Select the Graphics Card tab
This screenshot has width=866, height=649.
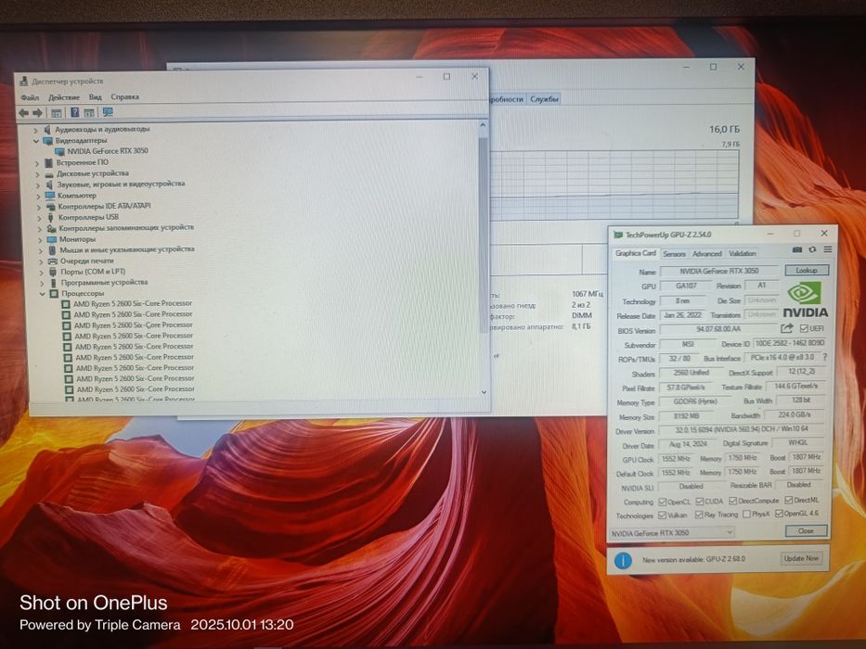(x=635, y=253)
